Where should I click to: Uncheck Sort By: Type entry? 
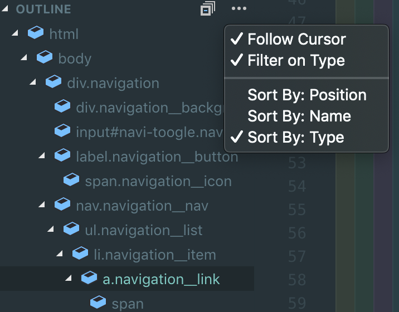pos(295,138)
